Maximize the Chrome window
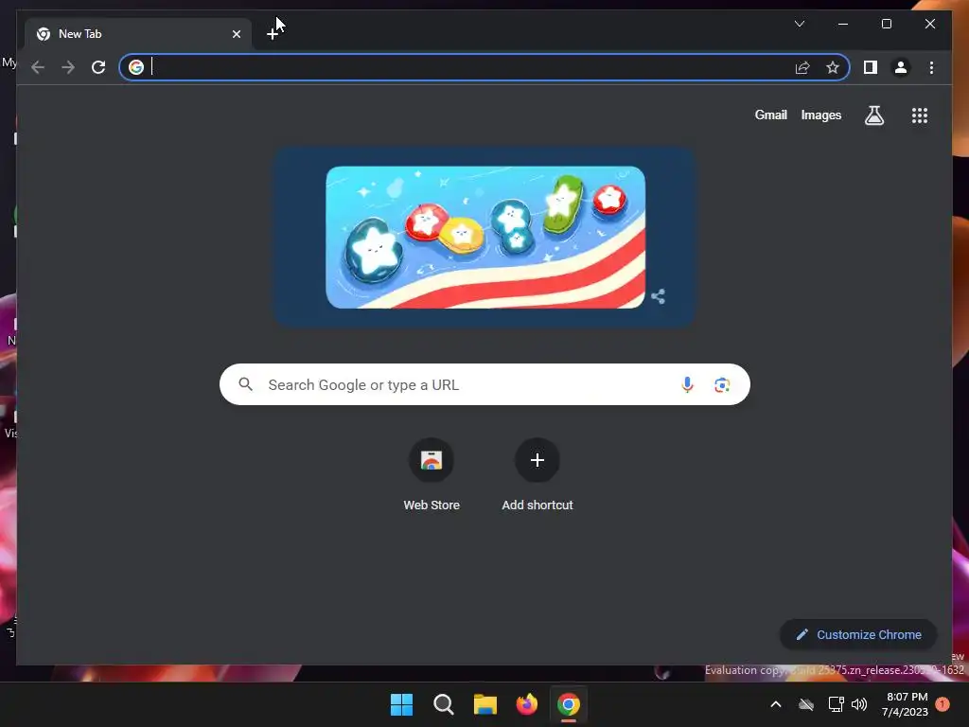The image size is (969, 727). click(x=886, y=24)
